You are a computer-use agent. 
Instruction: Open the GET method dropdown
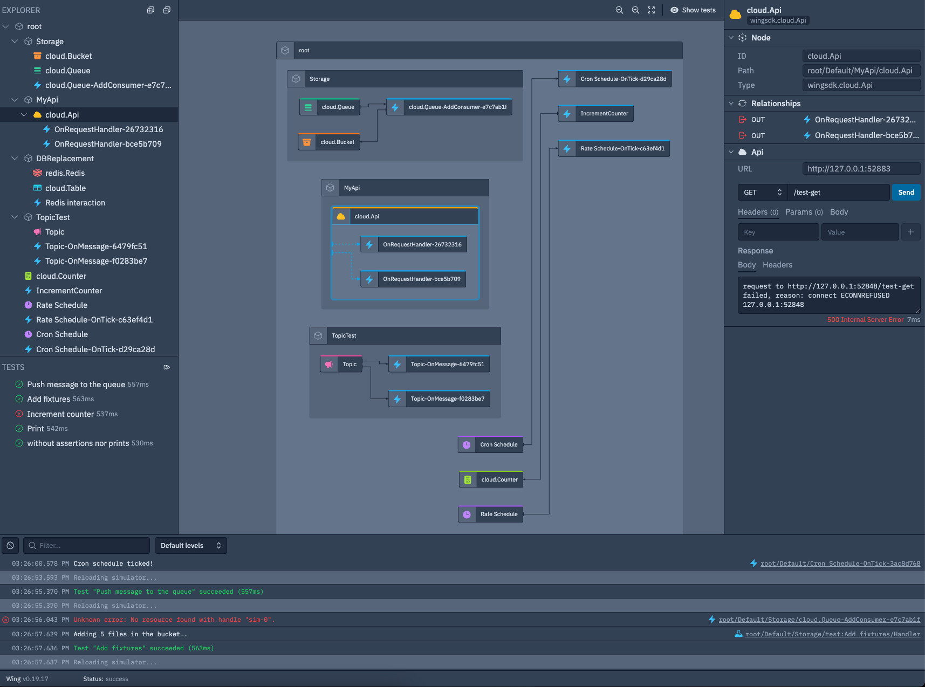(x=762, y=193)
